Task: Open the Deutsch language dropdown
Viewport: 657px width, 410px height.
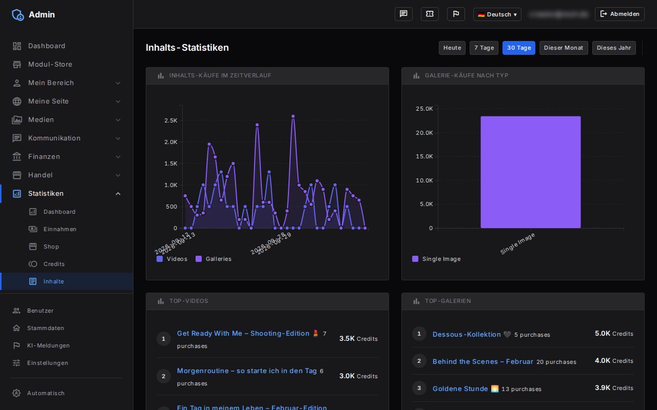Action: (497, 14)
